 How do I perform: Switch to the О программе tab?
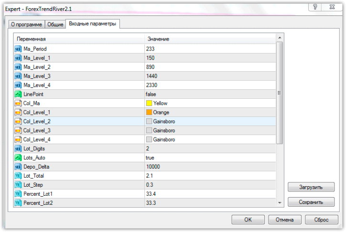click(27, 24)
